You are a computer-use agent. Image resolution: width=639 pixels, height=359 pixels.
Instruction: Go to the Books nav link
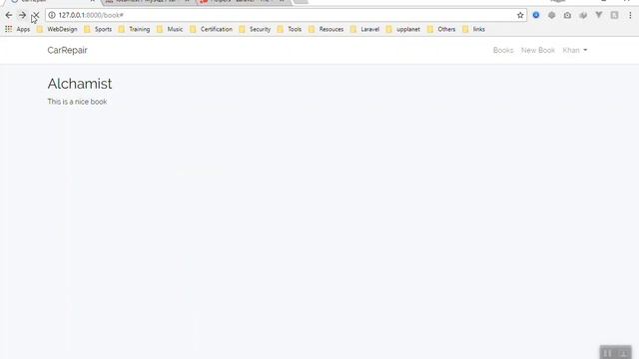(x=503, y=50)
